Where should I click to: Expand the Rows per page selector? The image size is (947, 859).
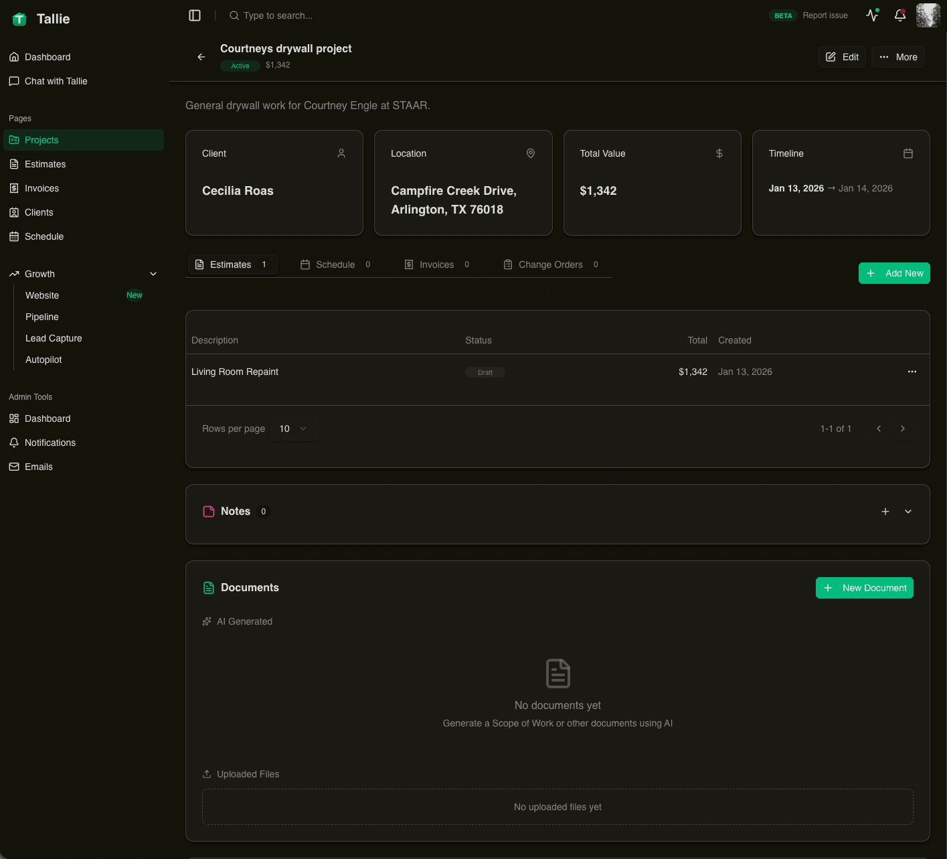pos(293,428)
